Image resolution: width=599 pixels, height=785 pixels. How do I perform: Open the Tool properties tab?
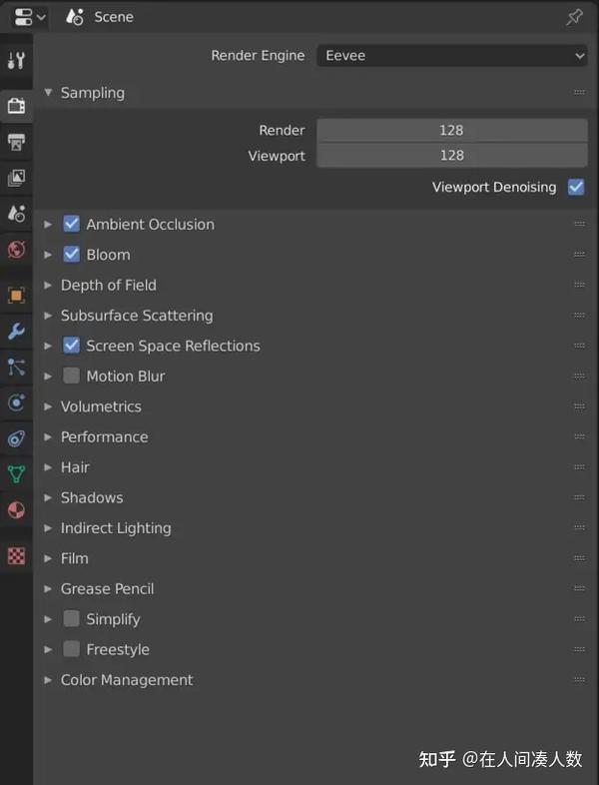click(16, 60)
